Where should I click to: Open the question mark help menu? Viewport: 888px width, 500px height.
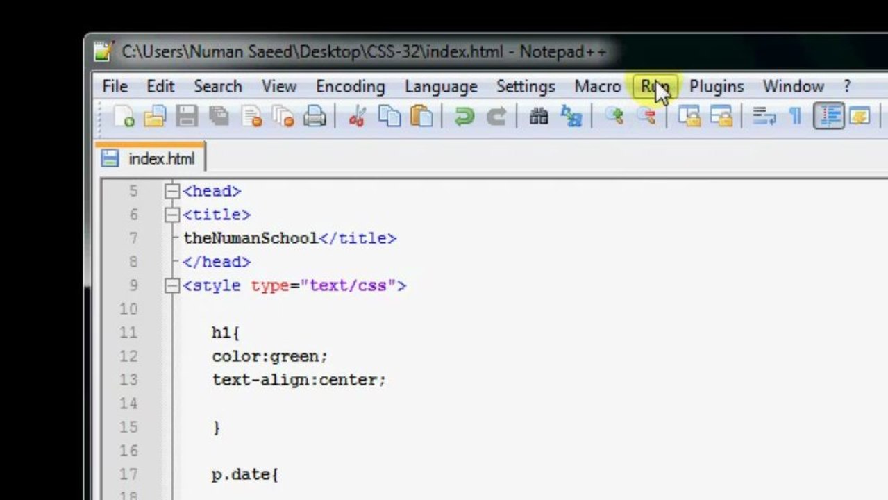pyautogui.click(x=847, y=86)
